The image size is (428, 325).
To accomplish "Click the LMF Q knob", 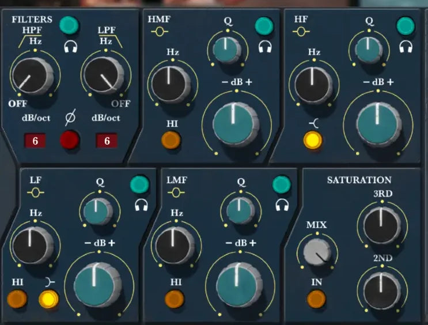I will click(x=240, y=210).
